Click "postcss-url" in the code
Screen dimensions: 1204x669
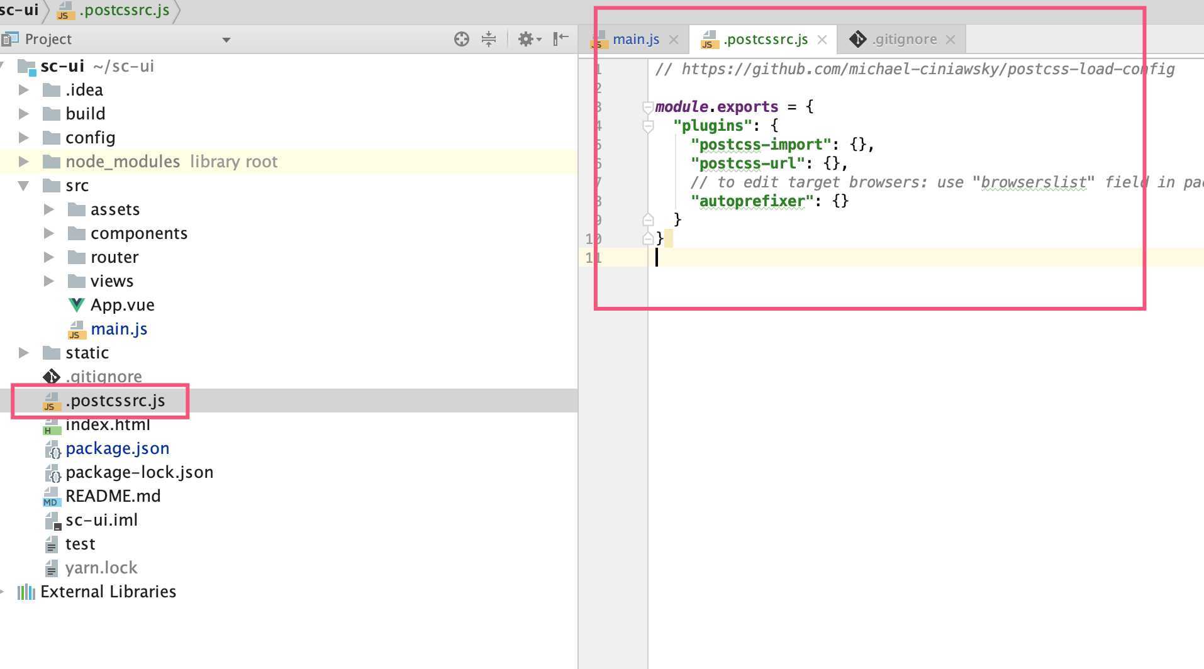tap(747, 163)
